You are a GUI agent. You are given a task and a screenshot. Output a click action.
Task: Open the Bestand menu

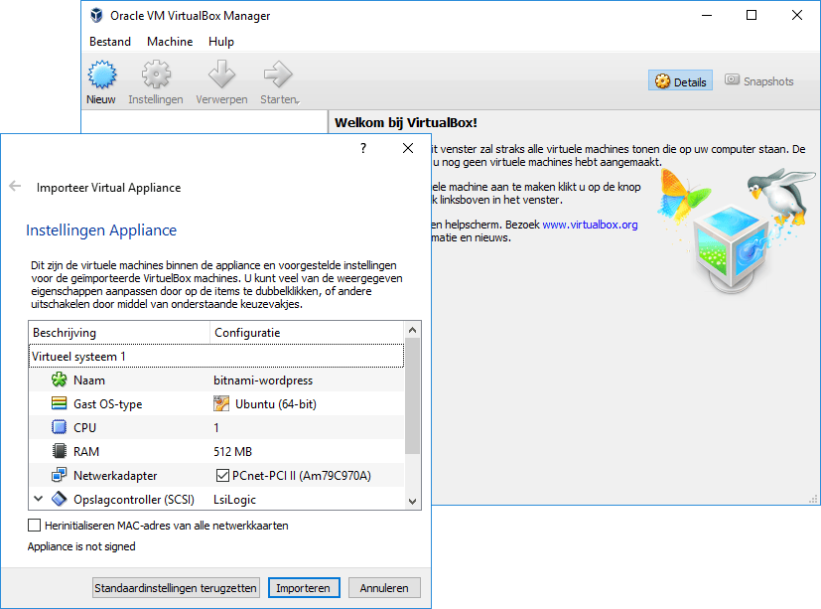tap(110, 42)
